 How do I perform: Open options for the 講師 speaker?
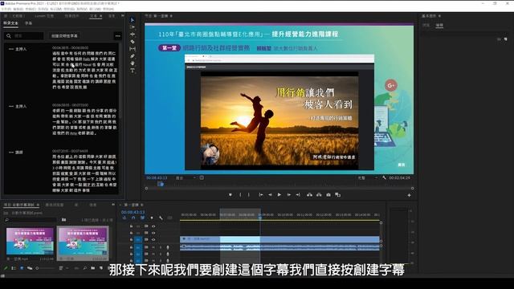pos(10,153)
